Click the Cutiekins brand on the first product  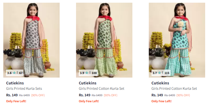pos(15,83)
